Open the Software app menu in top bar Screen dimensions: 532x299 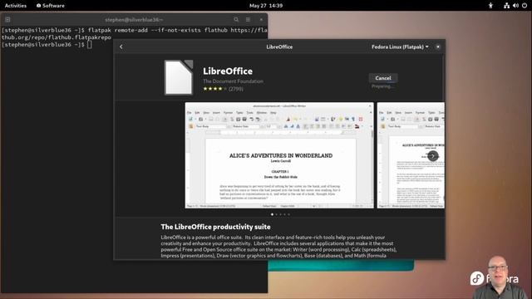coord(50,6)
